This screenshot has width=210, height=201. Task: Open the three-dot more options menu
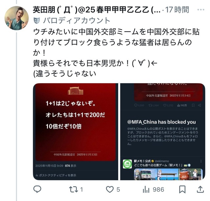pos(201,10)
